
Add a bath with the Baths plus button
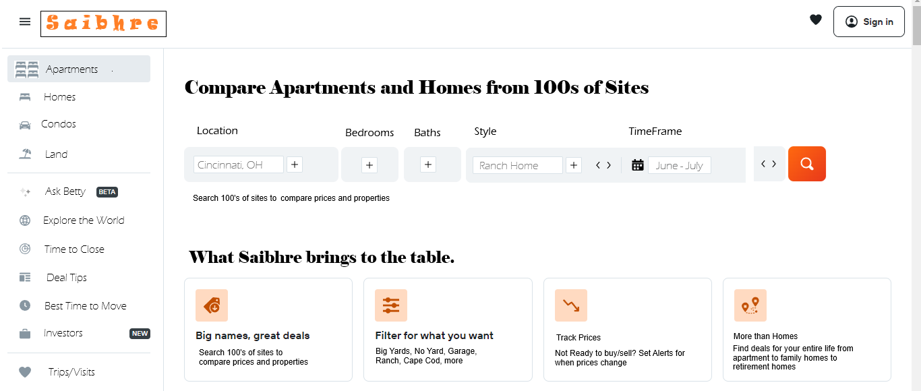pyautogui.click(x=428, y=164)
